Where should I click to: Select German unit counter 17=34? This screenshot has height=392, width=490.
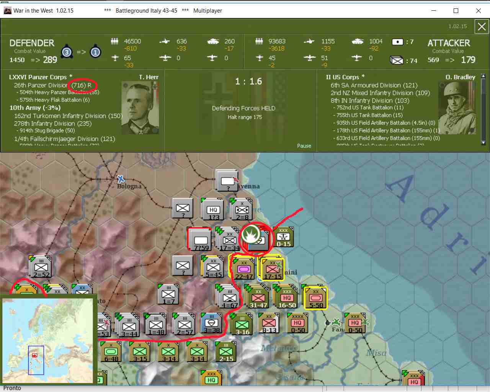tap(229, 241)
